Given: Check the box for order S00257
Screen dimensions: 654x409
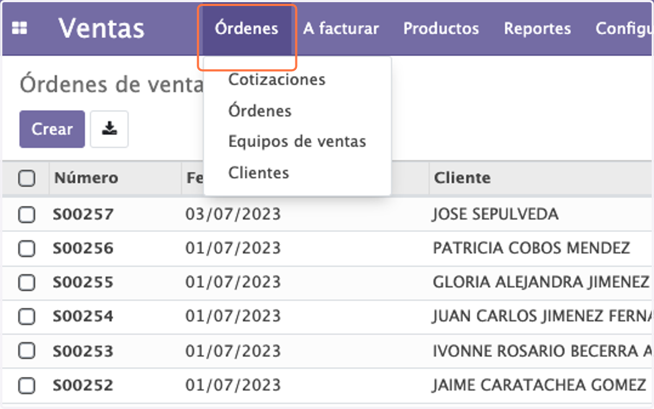Looking at the screenshot, I should click(27, 215).
